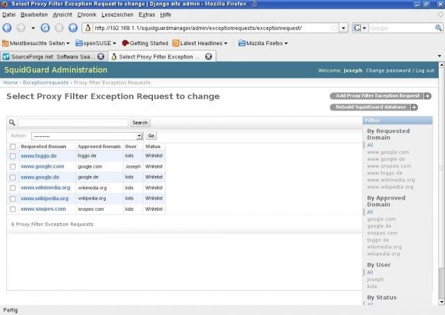Open the Ansicht menu

(63, 15)
